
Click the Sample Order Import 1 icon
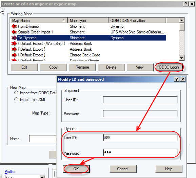[x=14, y=32]
